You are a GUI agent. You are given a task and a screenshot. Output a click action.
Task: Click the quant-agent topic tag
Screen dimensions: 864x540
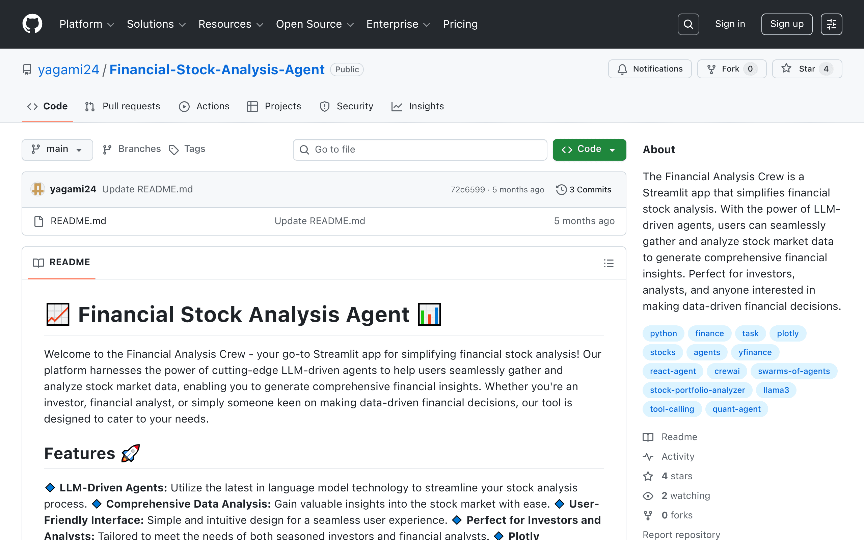736,409
